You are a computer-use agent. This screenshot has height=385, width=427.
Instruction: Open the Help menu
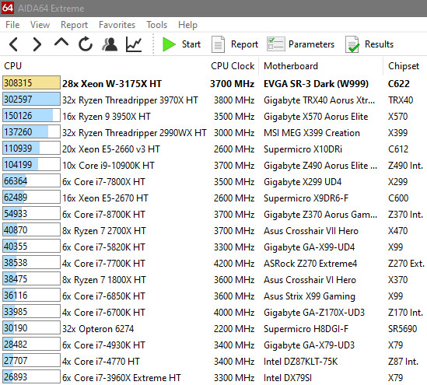tap(187, 25)
